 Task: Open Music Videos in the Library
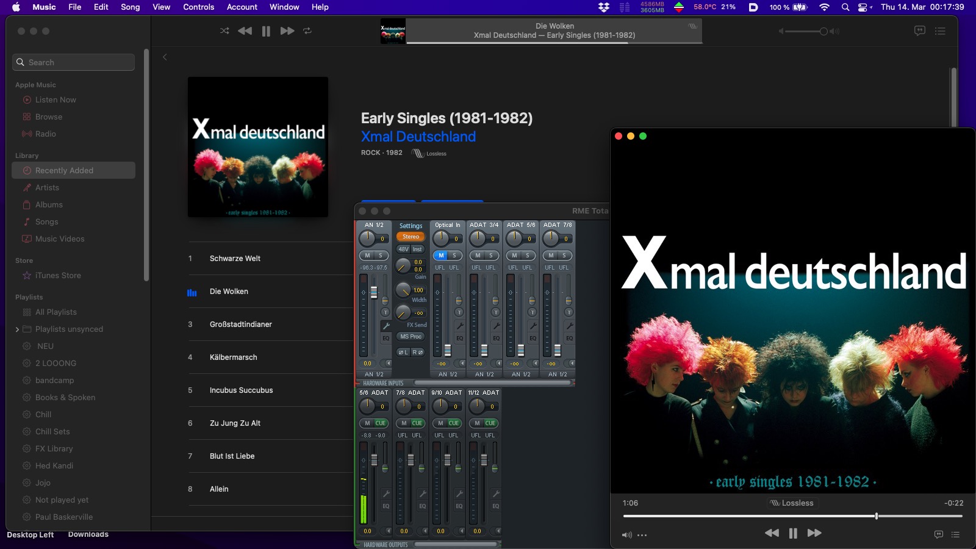[60, 239]
